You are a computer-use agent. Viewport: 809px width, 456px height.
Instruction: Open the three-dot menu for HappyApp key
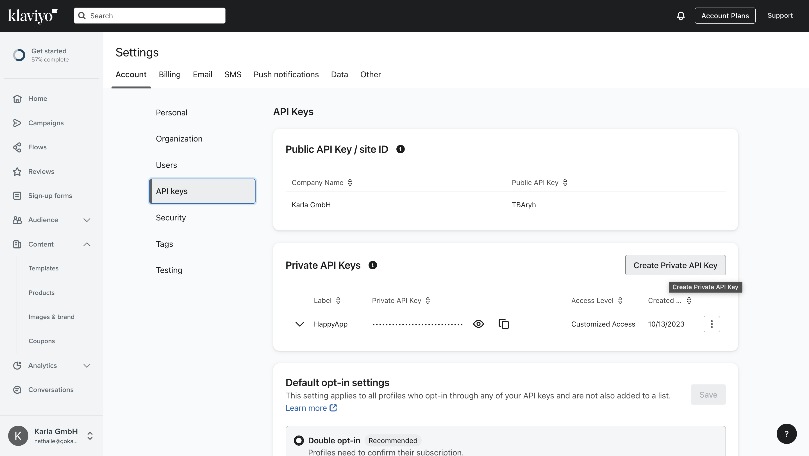pos(711,324)
